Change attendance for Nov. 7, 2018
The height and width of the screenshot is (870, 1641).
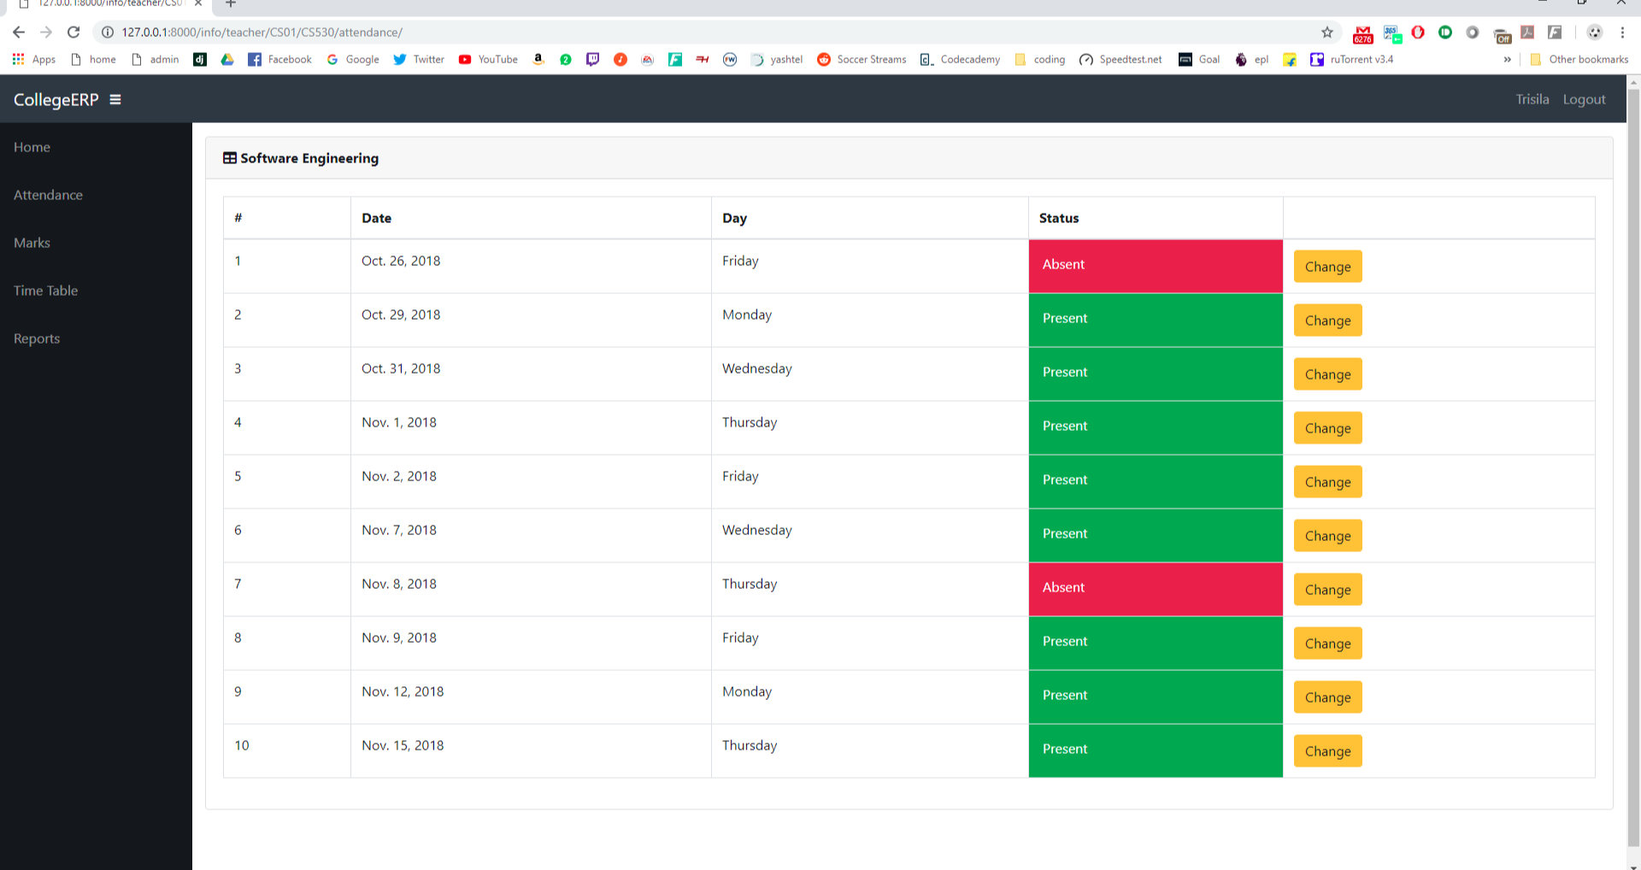(x=1327, y=536)
